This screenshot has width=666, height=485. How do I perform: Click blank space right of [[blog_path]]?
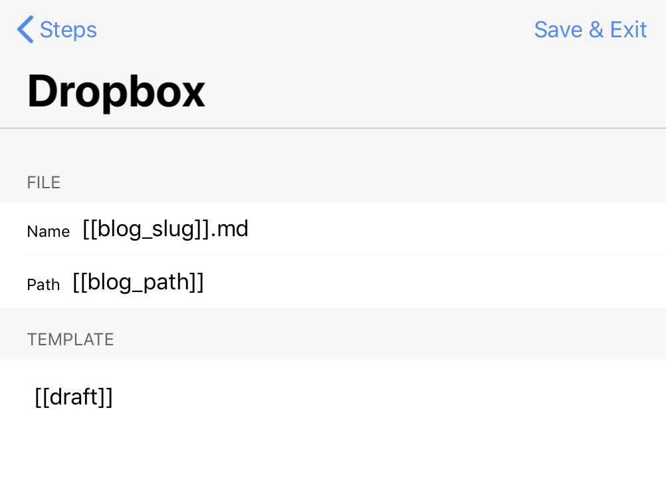(x=432, y=283)
